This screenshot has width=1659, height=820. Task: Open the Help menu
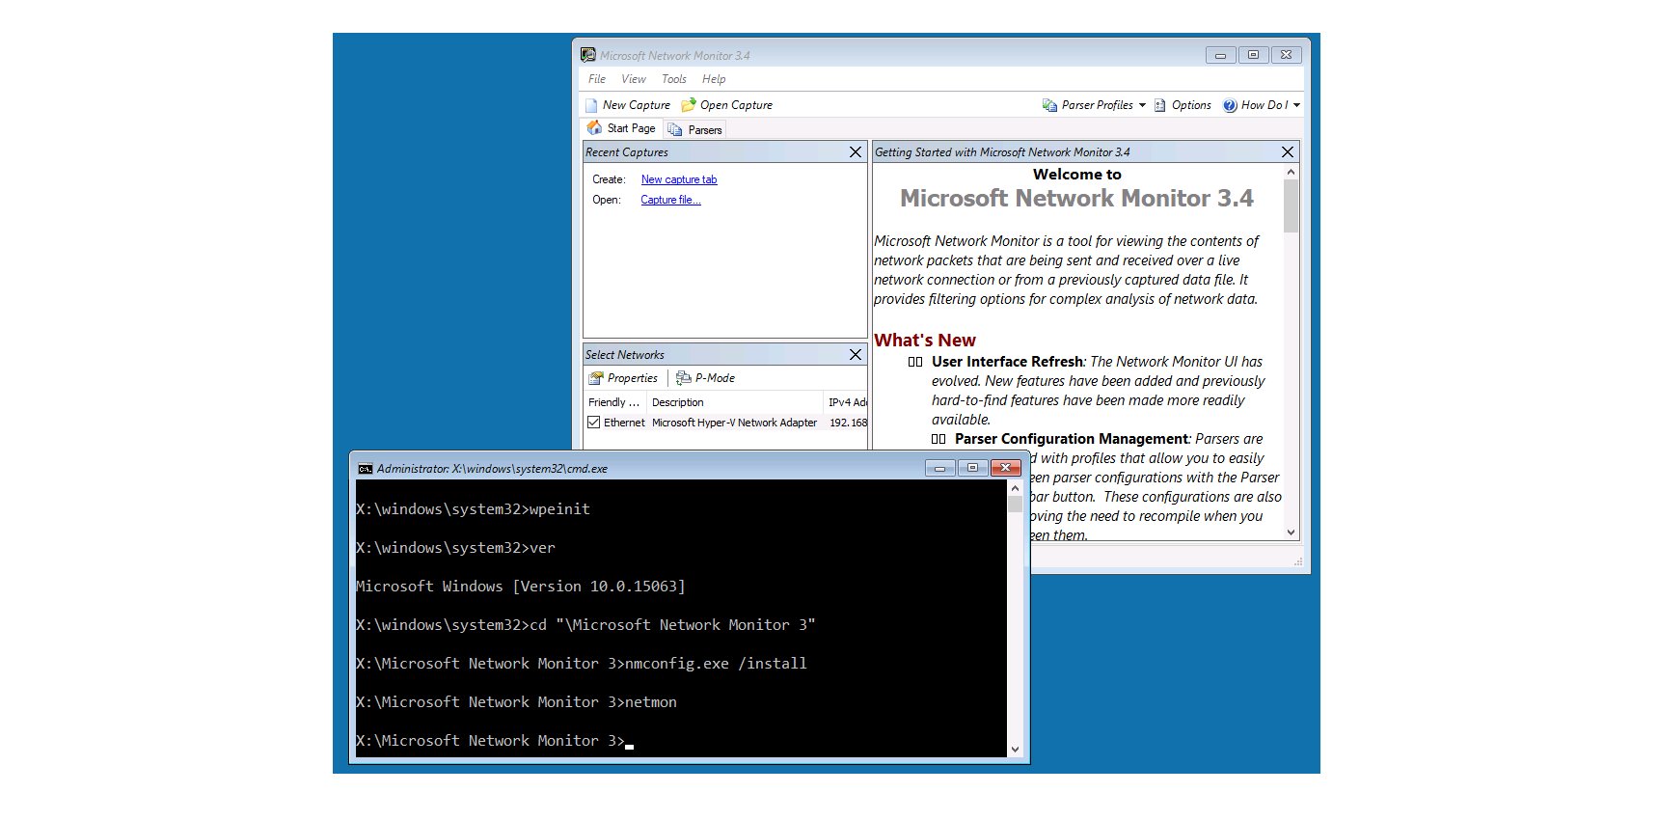(x=714, y=79)
